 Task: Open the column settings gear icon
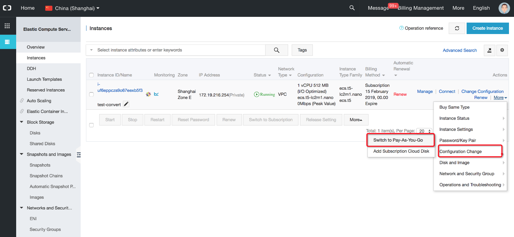point(502,50)
